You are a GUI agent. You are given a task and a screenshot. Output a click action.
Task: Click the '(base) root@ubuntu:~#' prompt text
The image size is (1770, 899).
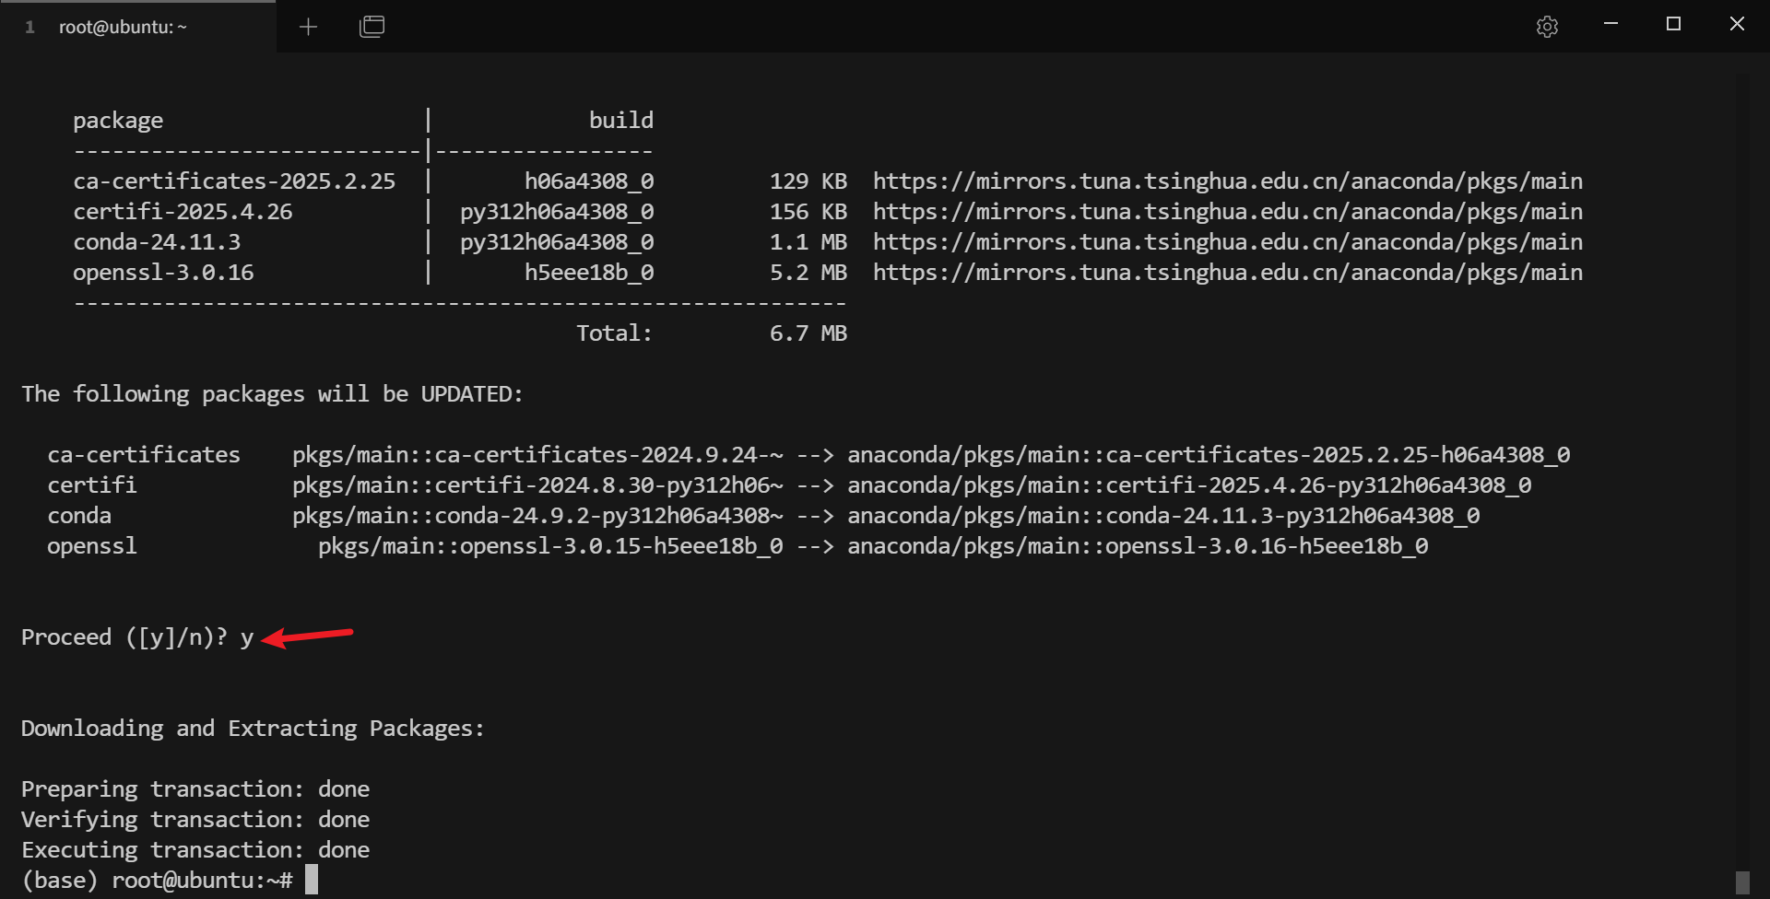pos(157,881)
